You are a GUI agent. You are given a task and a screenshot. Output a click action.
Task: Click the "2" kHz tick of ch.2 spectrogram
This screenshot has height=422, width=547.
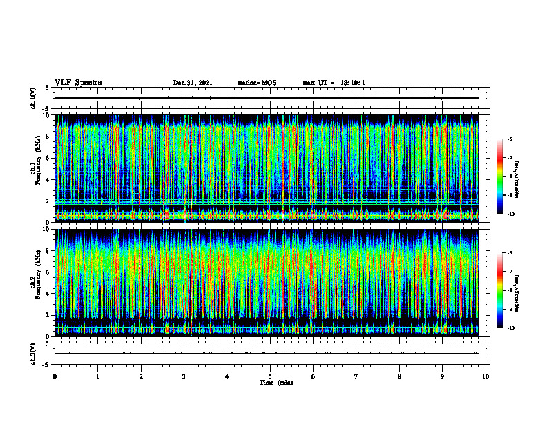pos(48,315)
